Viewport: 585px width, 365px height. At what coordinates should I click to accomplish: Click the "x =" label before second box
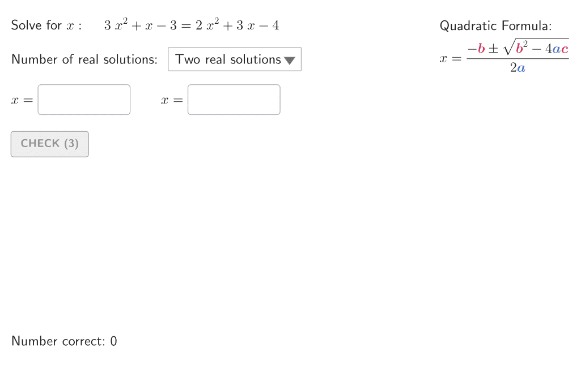[172, 101]
